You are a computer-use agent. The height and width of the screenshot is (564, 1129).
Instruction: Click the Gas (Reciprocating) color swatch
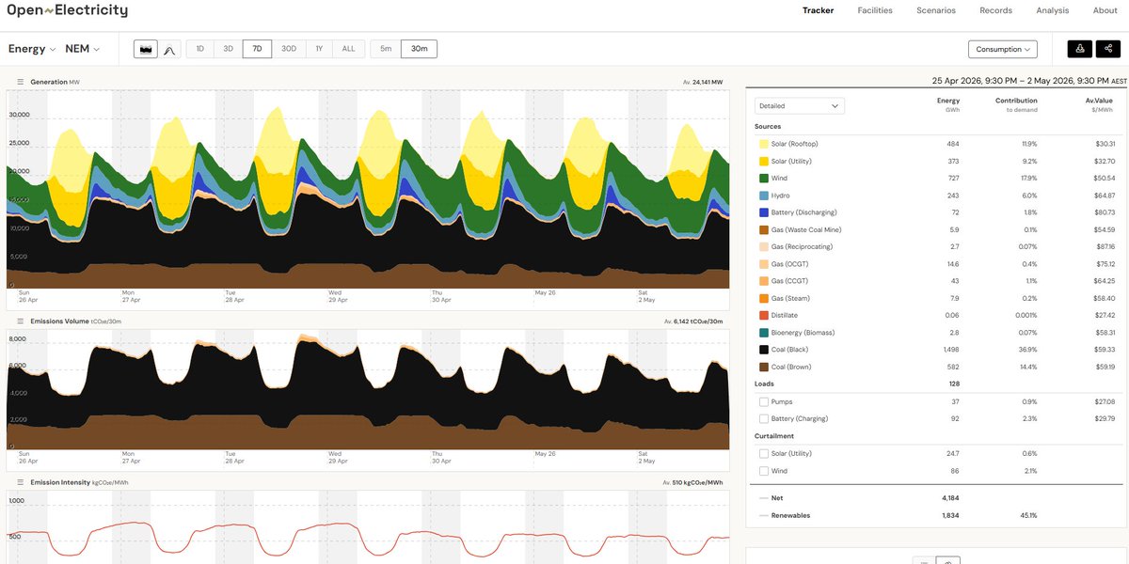764,246
